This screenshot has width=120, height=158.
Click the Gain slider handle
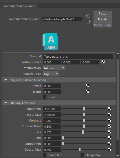pos(63,138)
